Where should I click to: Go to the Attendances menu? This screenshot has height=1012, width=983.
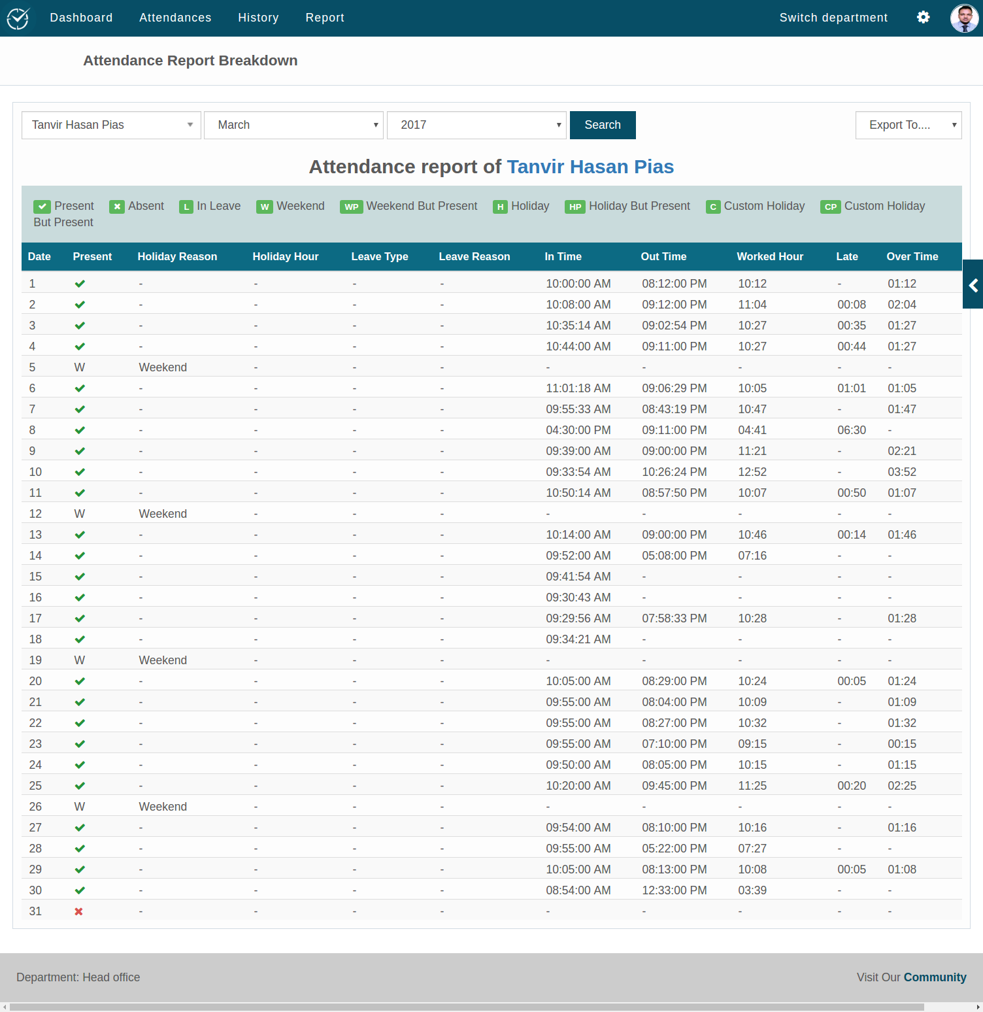click(x=175, y=18)
